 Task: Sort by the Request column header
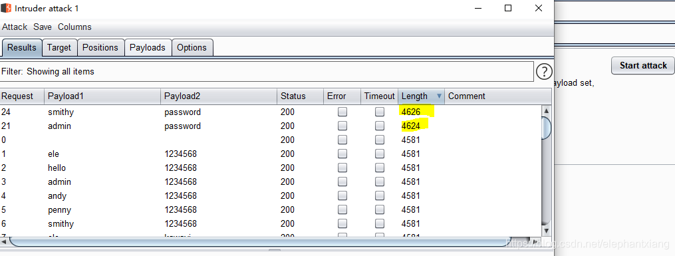[x=22, y=96]
